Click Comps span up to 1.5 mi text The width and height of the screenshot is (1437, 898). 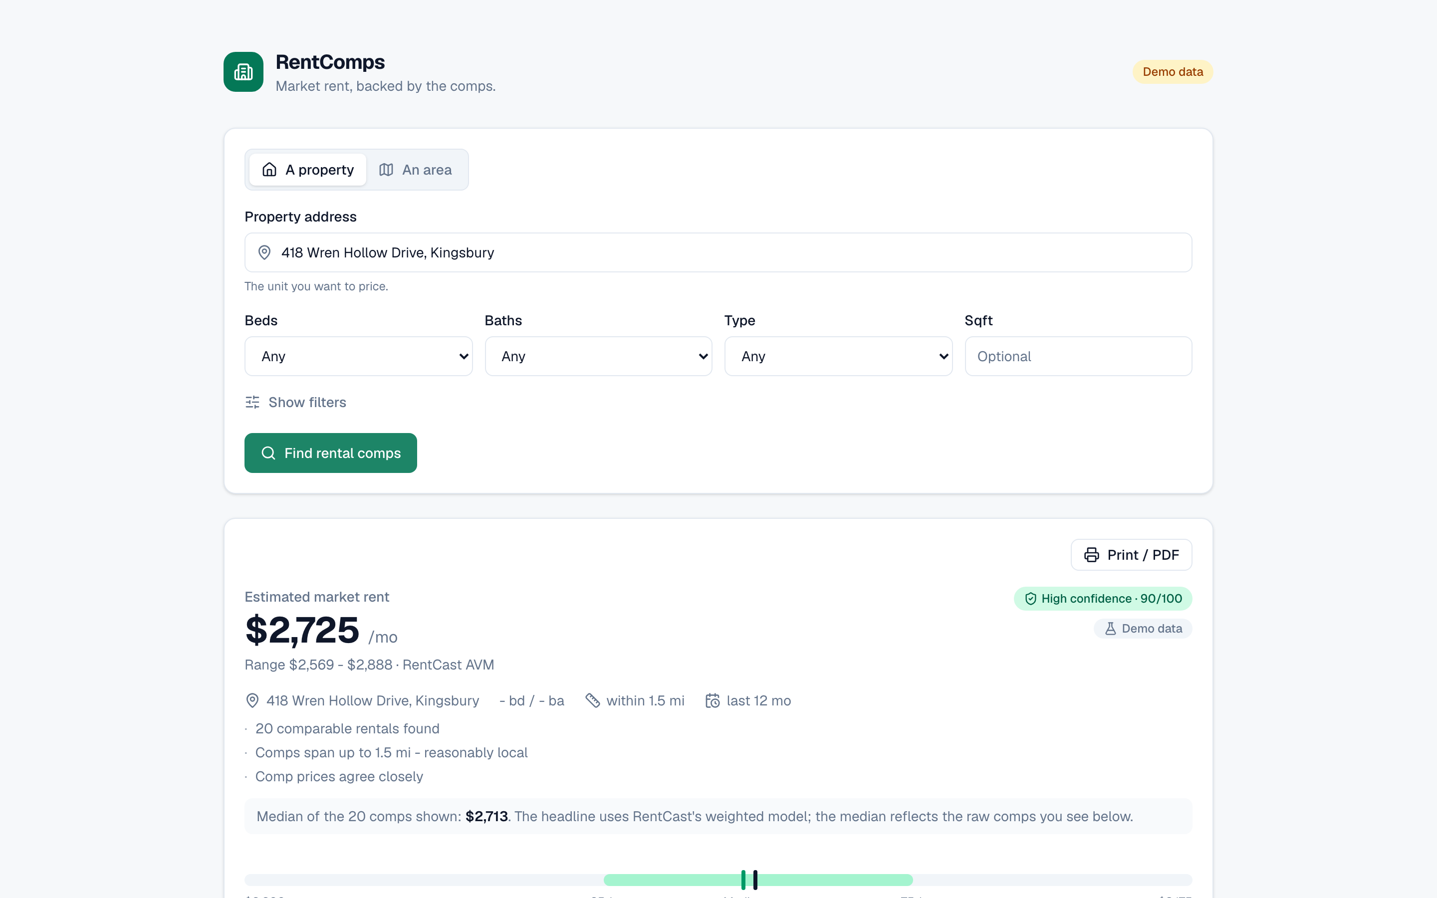(391, 752)
